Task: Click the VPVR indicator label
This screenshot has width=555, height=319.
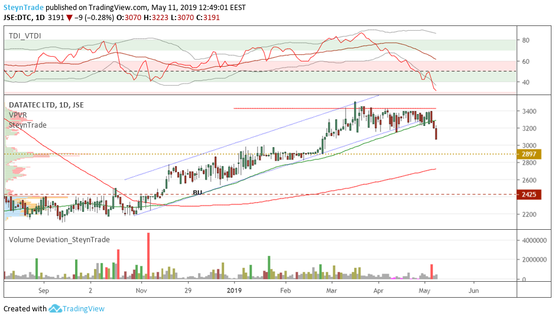Action: pyautogui.click(x=18, y=115)
